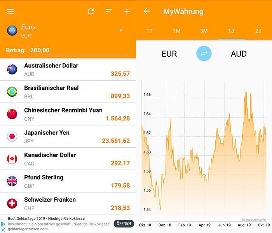The height and width of the screenshot is (233, 272).
Task: Tap the CHF value 218,53
Action: [120, 208]
